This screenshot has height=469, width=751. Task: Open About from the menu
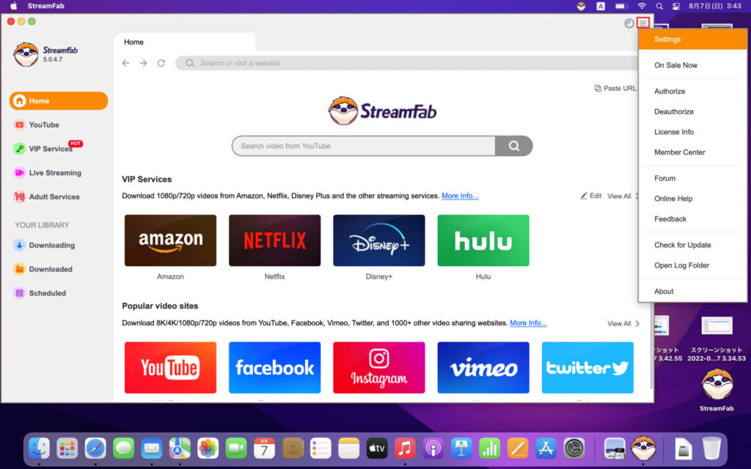pos(692,292)
